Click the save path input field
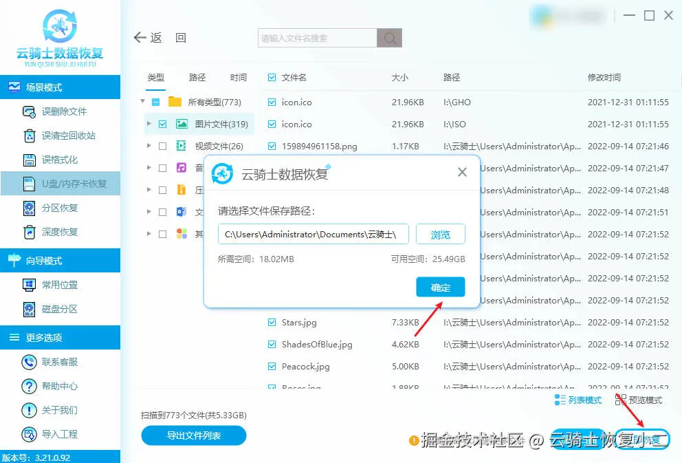Viewport: 682px width, 463px height. tap(313, 234)
